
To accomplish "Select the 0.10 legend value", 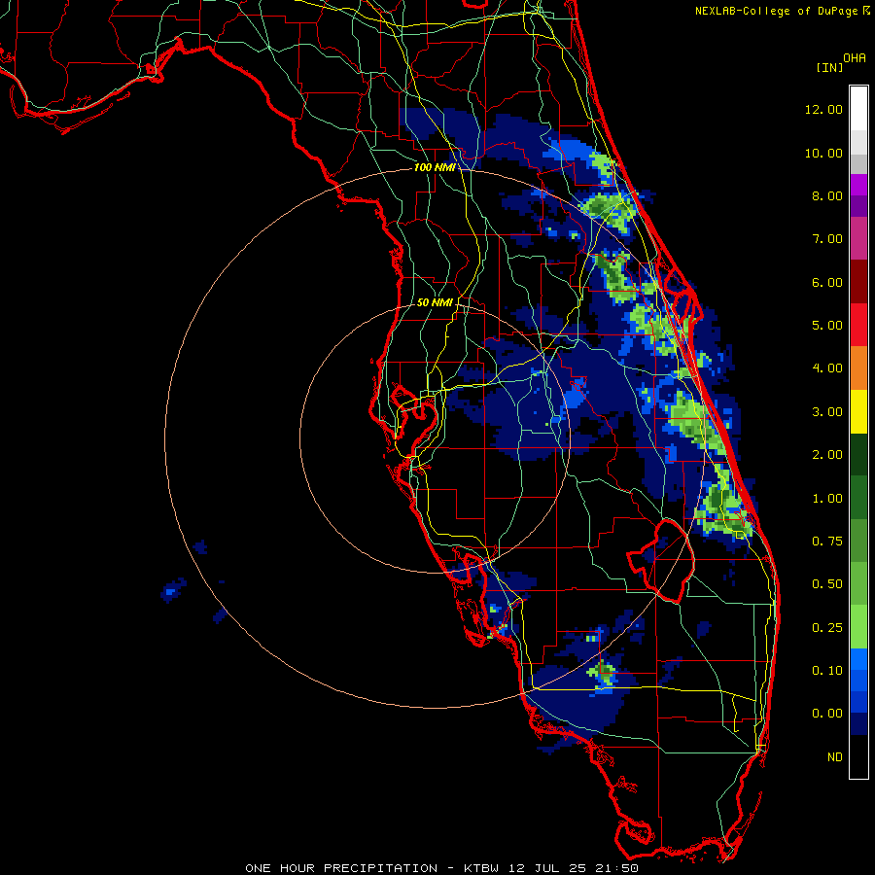I will coord(827,671).
